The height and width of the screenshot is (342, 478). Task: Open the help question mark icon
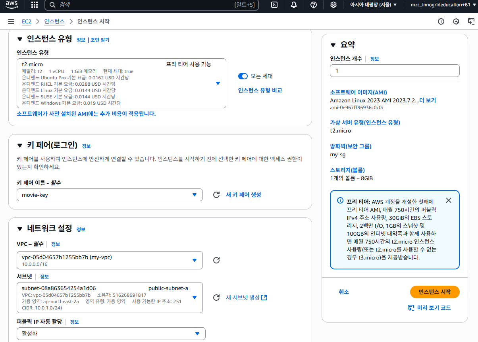(x=314, y=5)
